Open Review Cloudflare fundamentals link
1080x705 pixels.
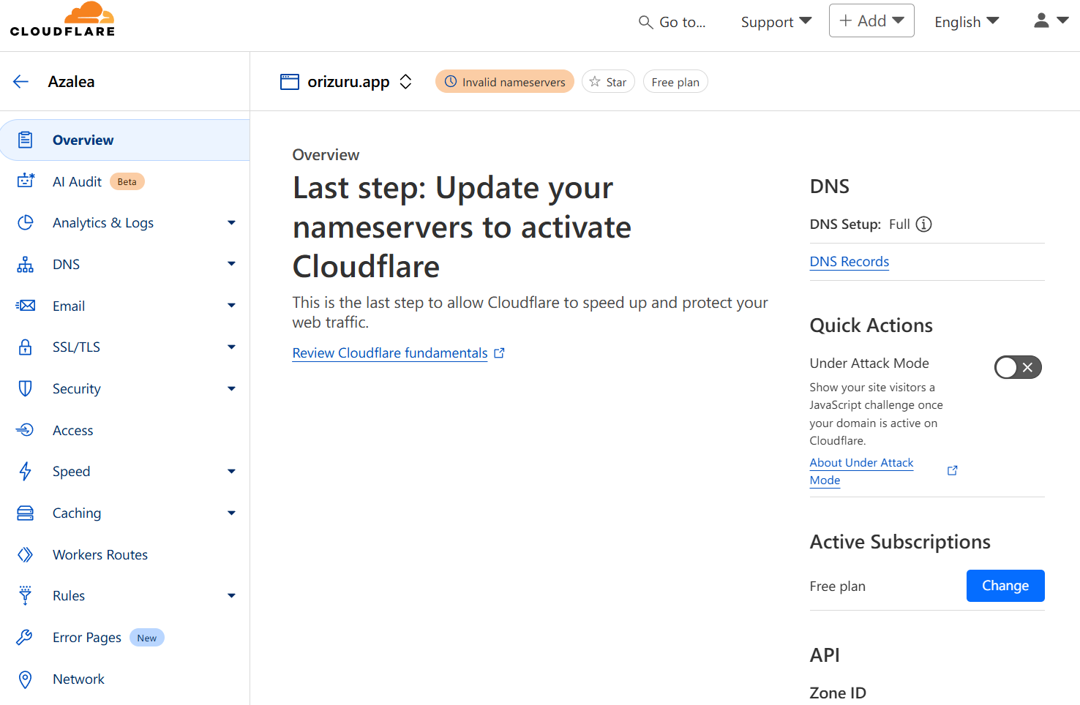tap(390, 353)
